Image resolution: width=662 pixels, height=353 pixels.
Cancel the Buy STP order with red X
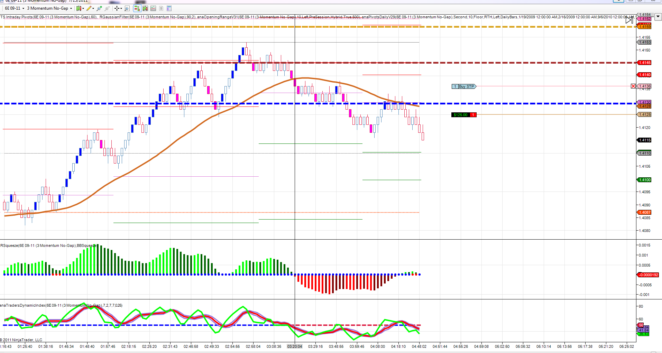coord(633,86)
